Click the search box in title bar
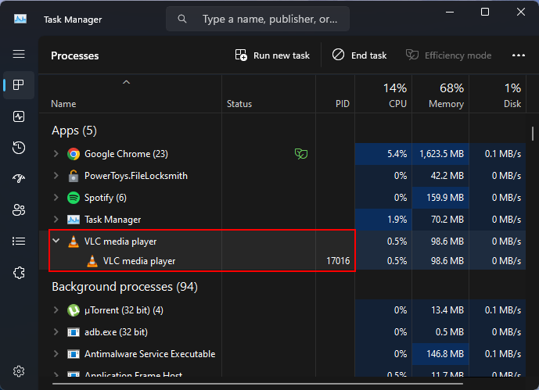 (258, 19)
